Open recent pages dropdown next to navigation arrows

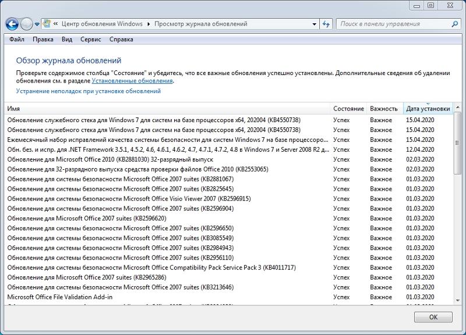(x=37, y=24)
